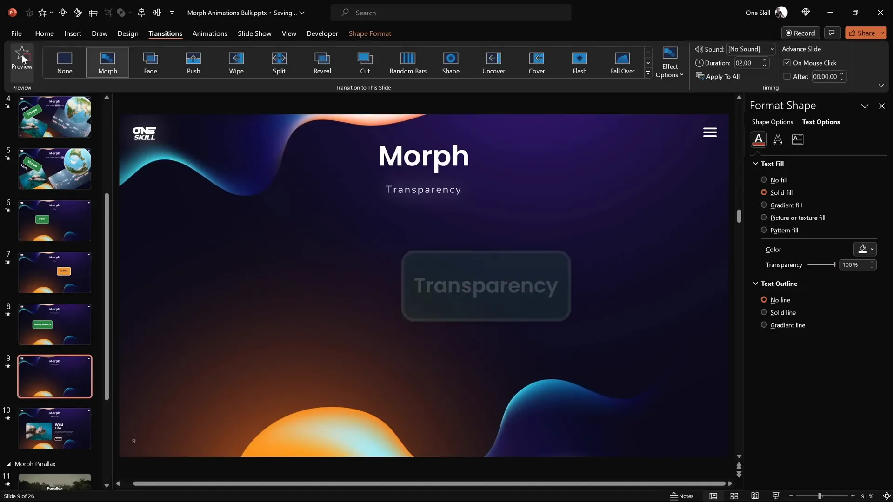Switch to the Home tab
The width and height of the screenshot is (893, 502).
click(x=44, y=33)
